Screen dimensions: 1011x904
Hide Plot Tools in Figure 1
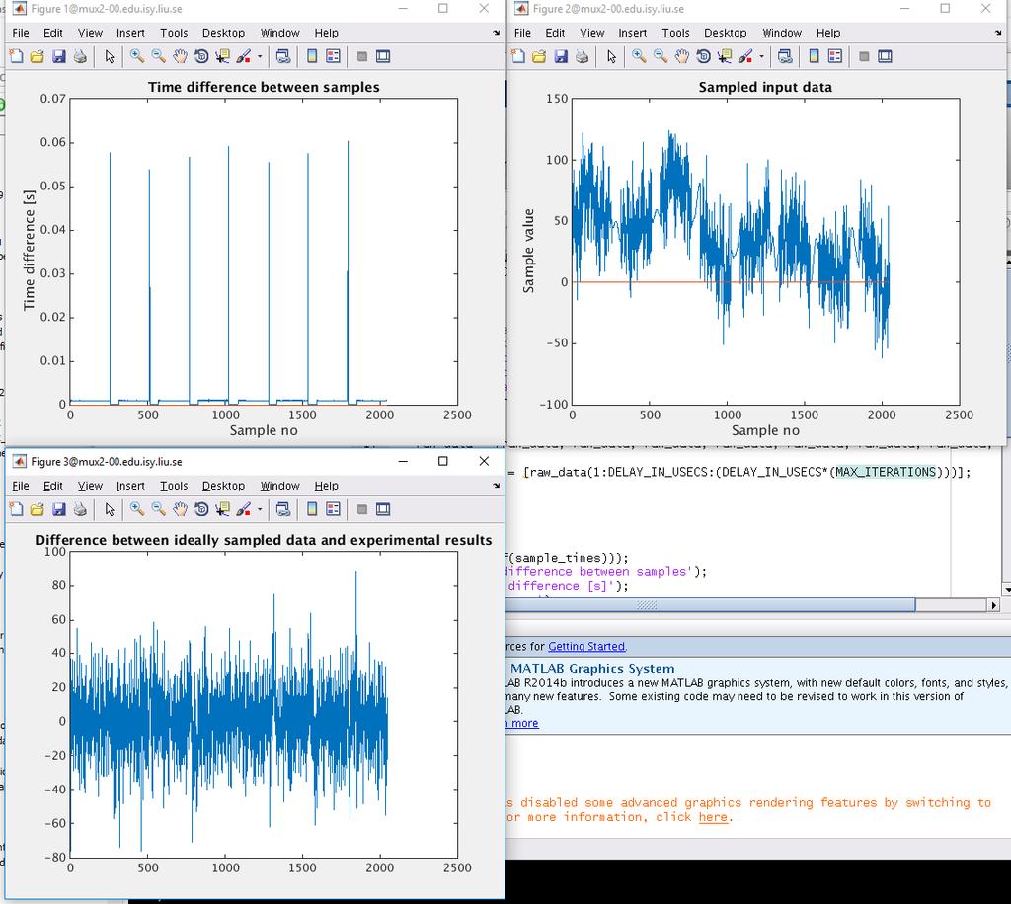tap(362, 56)
